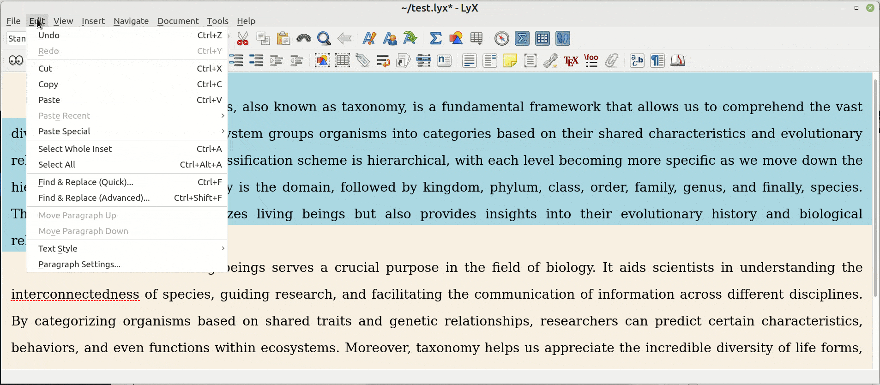Insert math macro \foo icon

(x=591, y=60)
